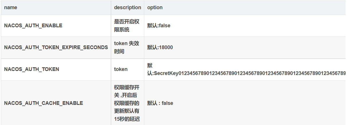
Task: Select the NACOS_AUTH_TOKEN_EXPIRE_SECONDS name cell
Action: (56, 47)
